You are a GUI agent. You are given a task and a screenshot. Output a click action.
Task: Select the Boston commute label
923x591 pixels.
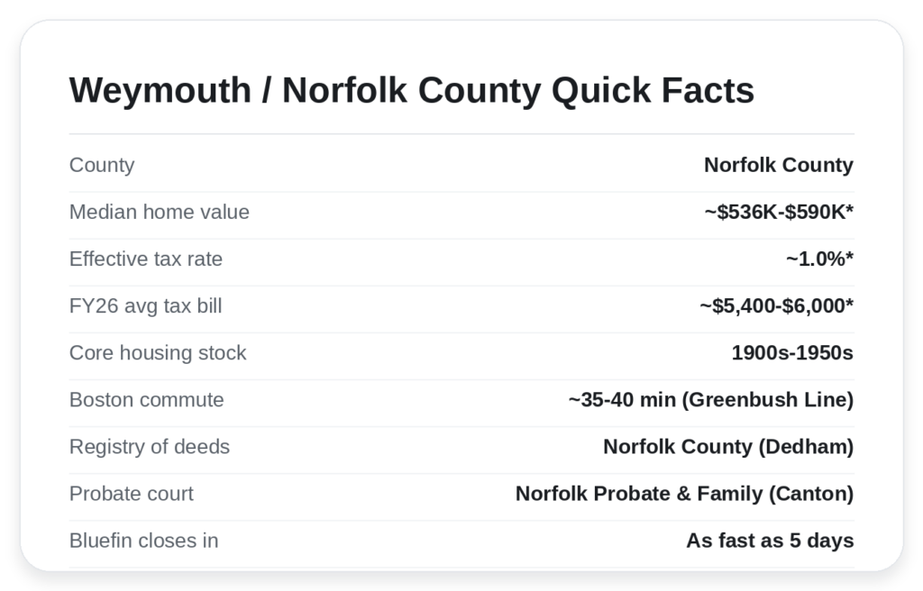(147, 400)
